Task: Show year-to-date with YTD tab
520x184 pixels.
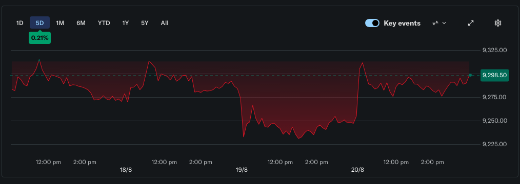Action: [104, 23]
